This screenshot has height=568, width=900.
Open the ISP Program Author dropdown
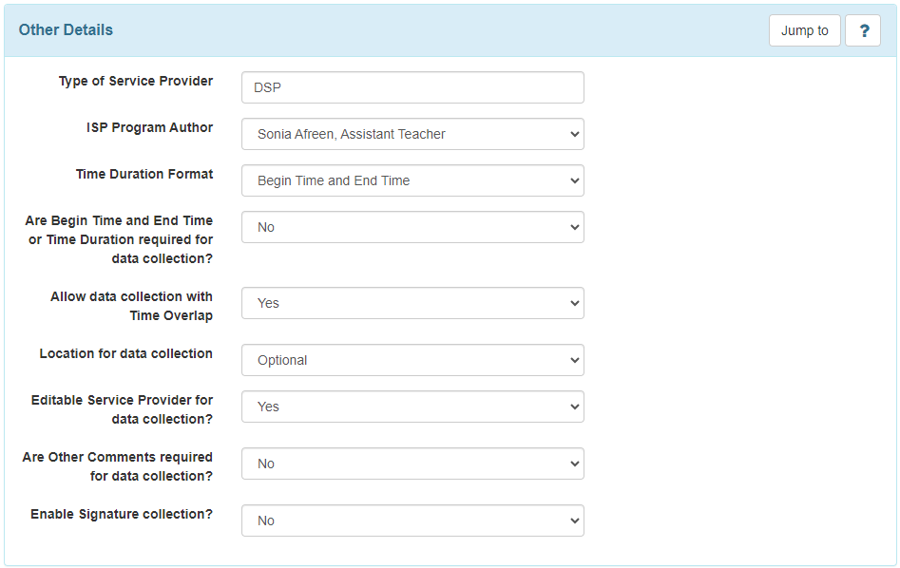(x=412, y=134)
